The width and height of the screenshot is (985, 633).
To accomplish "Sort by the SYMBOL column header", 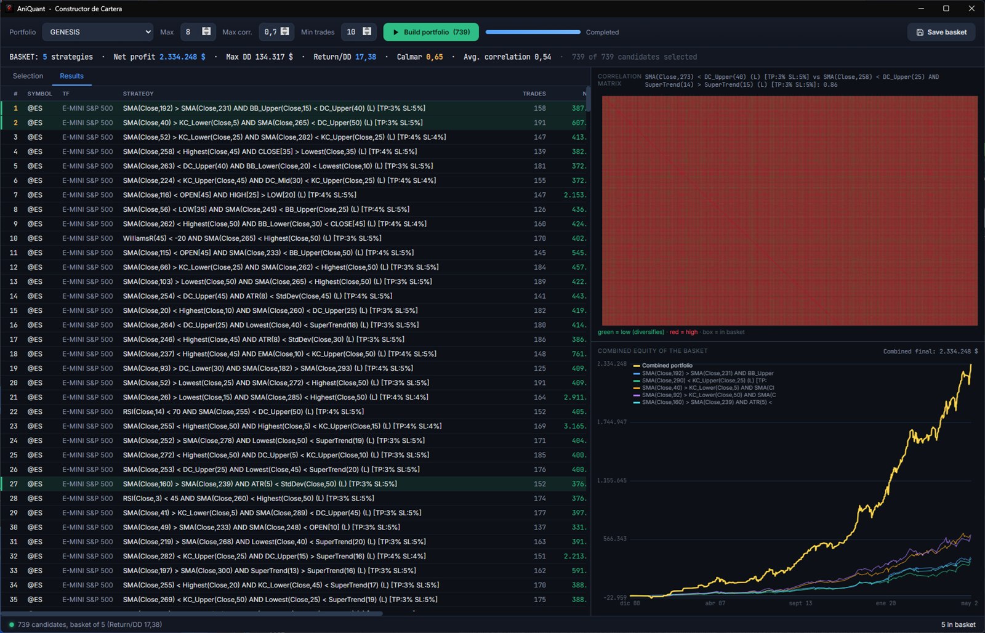I will tap(39, 94).
